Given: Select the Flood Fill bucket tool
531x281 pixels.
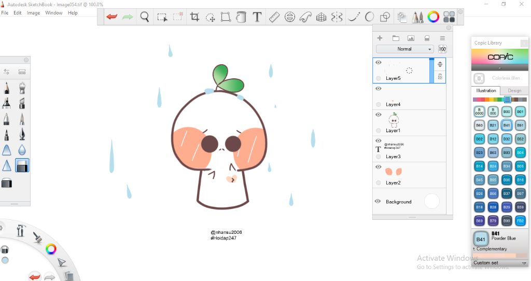Looking at the screenshot, I should pyautogui.click(x=241, y=17).
